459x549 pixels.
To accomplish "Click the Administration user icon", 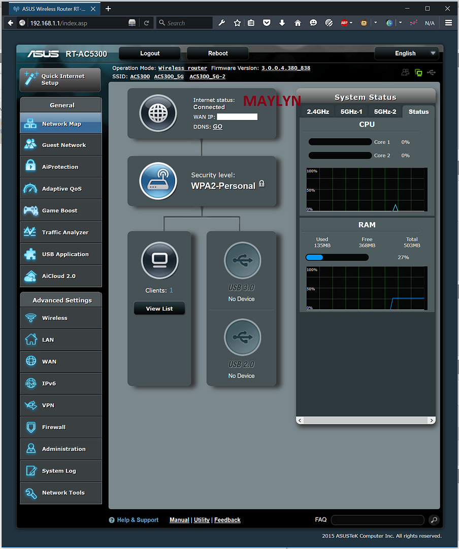I will tap(31, 448).
